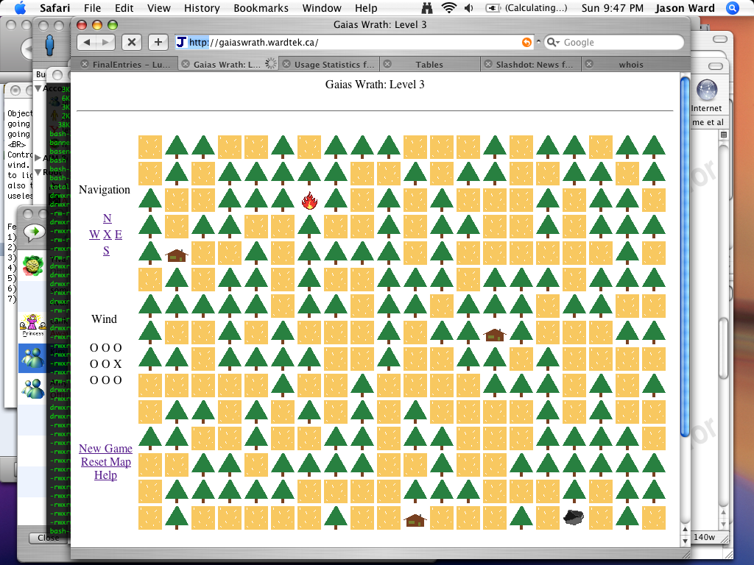Switch to the whois tab
The height and width of the screenshot is (565, 754).
[631, 65]
